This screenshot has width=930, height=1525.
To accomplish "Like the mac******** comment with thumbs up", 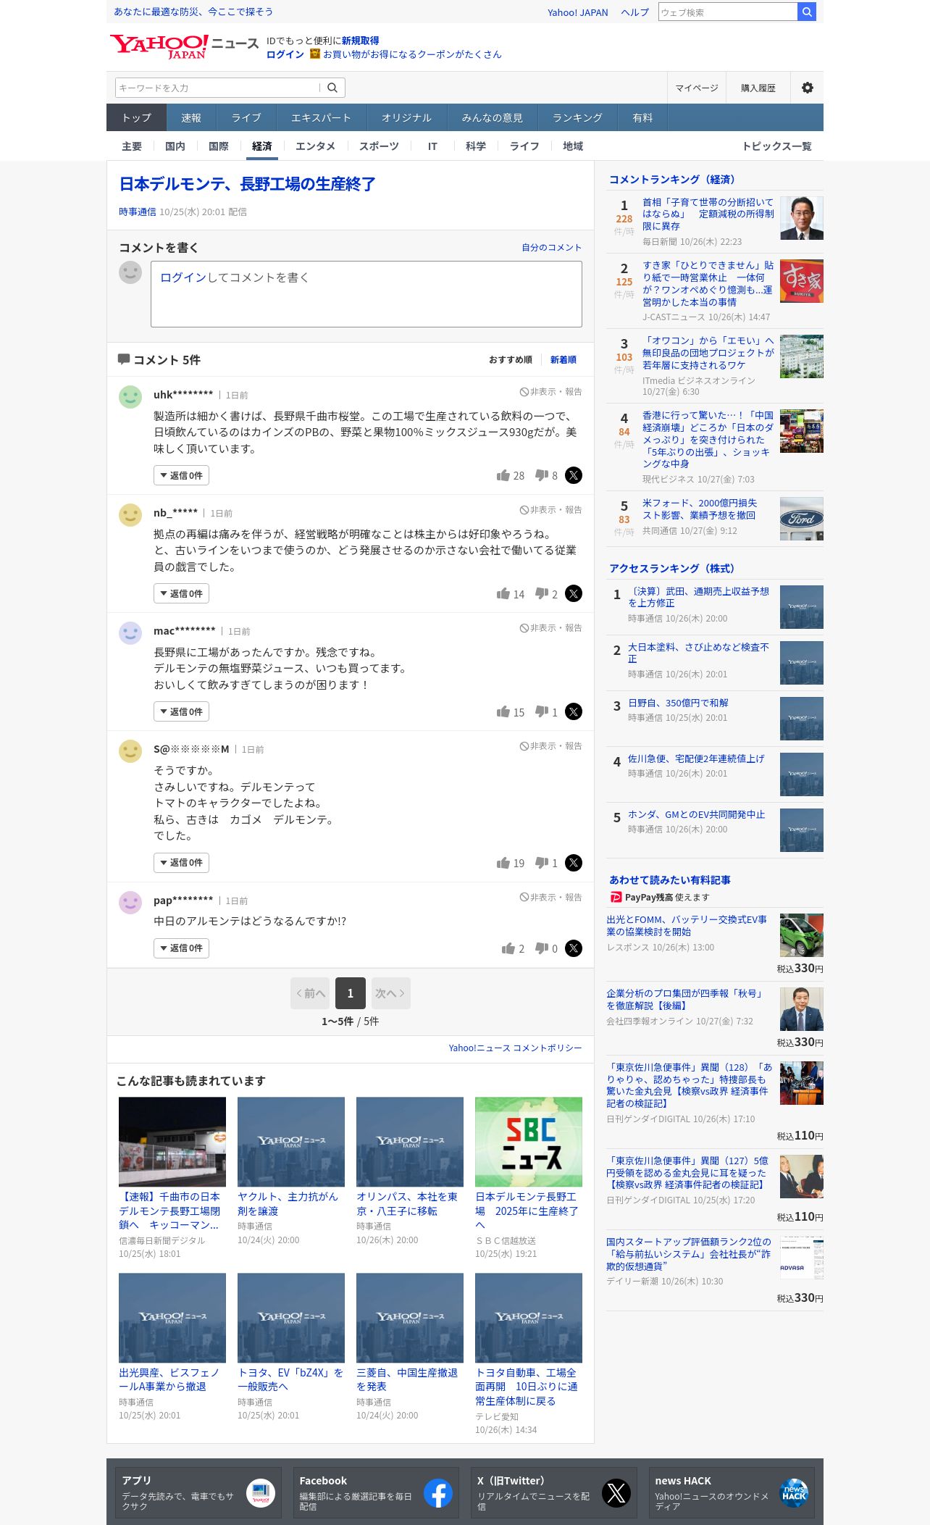I will coord(503,711).
